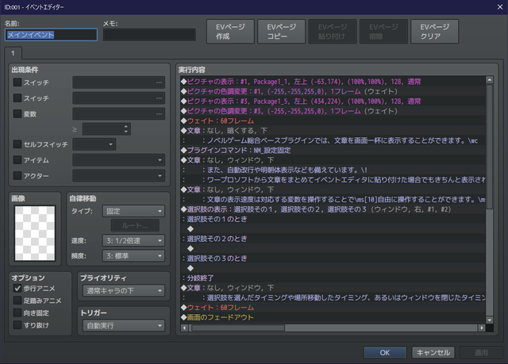Enable the second スイッチ condition checkbox
This screenshot has width=508, height=364.
coord(17,98)
